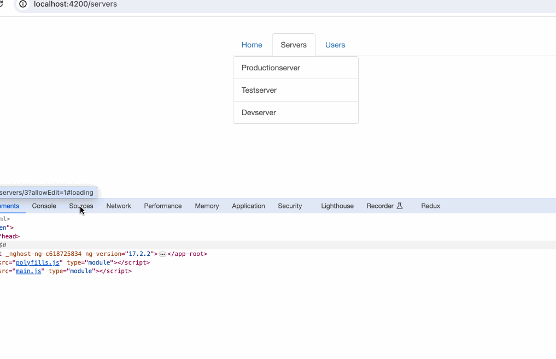Open the Home tab link
556x359 pixels.
(252, 45)
